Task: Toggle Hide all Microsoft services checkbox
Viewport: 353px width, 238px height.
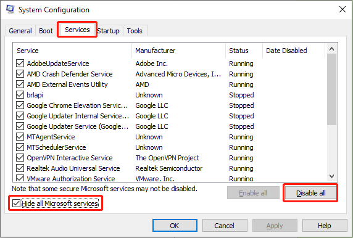Action: [16, 203]
